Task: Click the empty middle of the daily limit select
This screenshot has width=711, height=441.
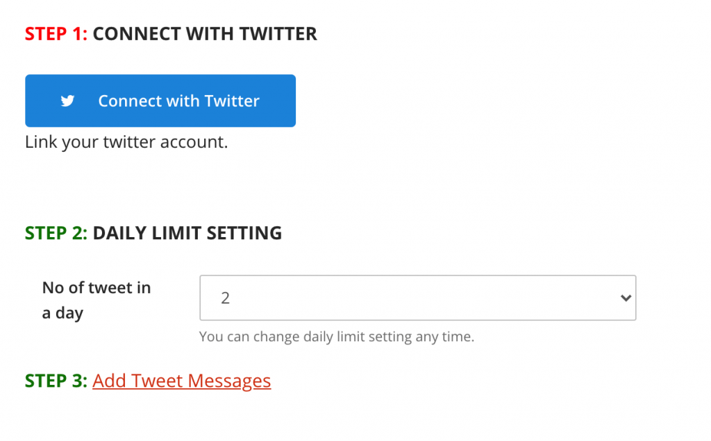Action: 417,297
